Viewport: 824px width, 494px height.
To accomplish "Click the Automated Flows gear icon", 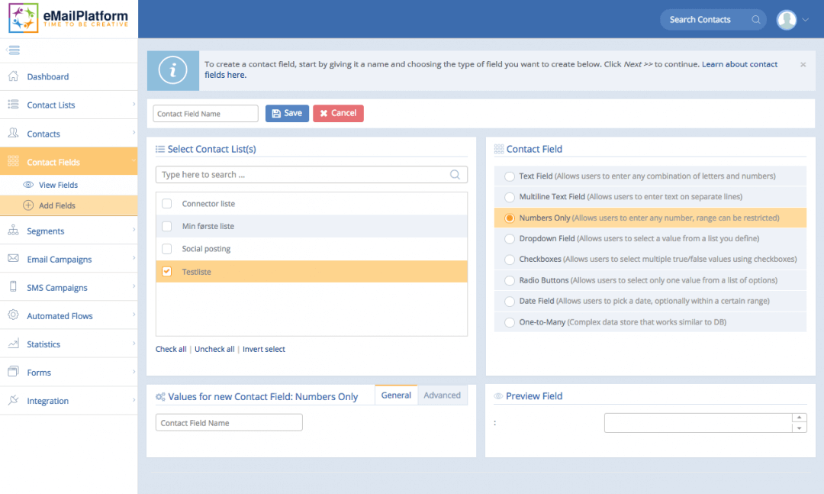I will tap(13, 315).
